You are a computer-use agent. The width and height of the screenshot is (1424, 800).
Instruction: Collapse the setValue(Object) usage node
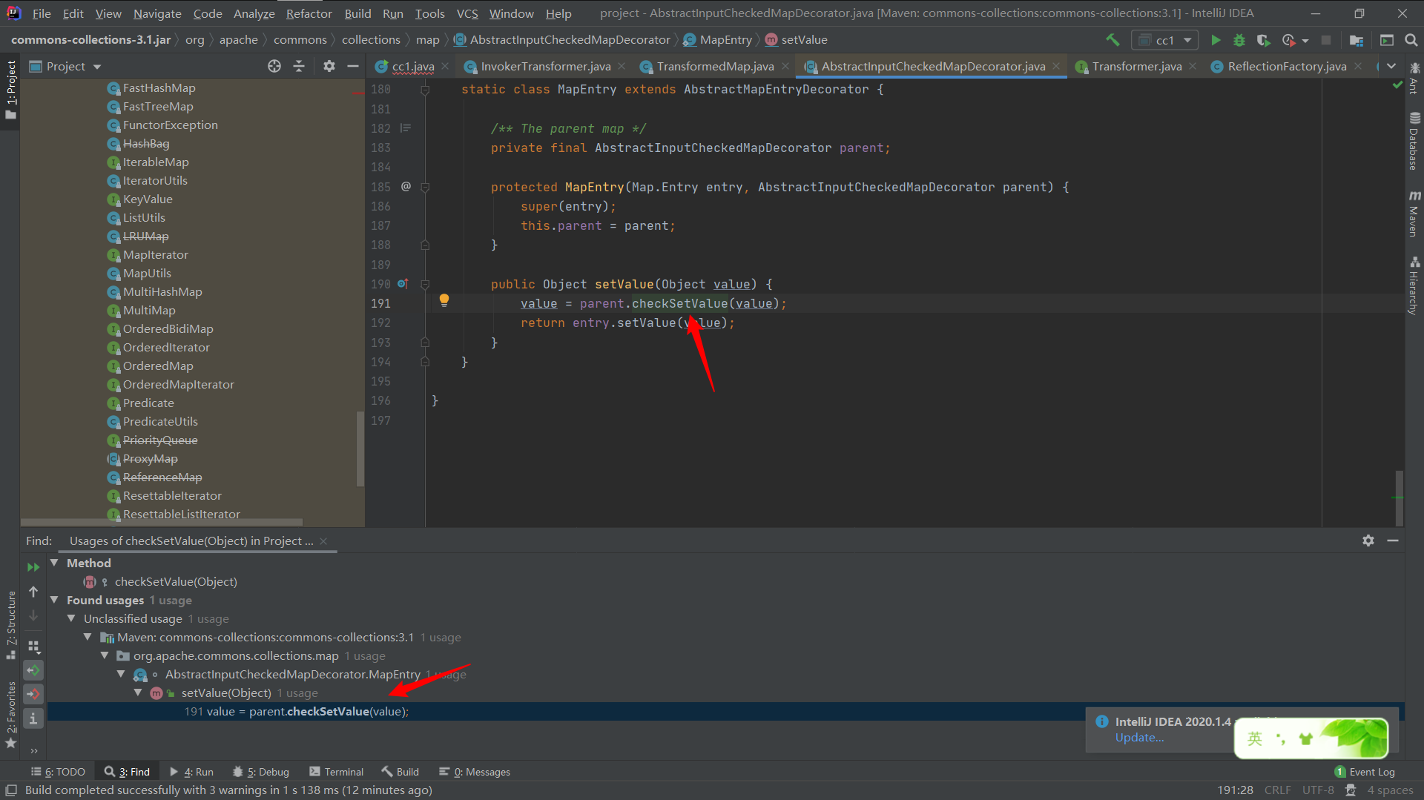coord(138,692)
